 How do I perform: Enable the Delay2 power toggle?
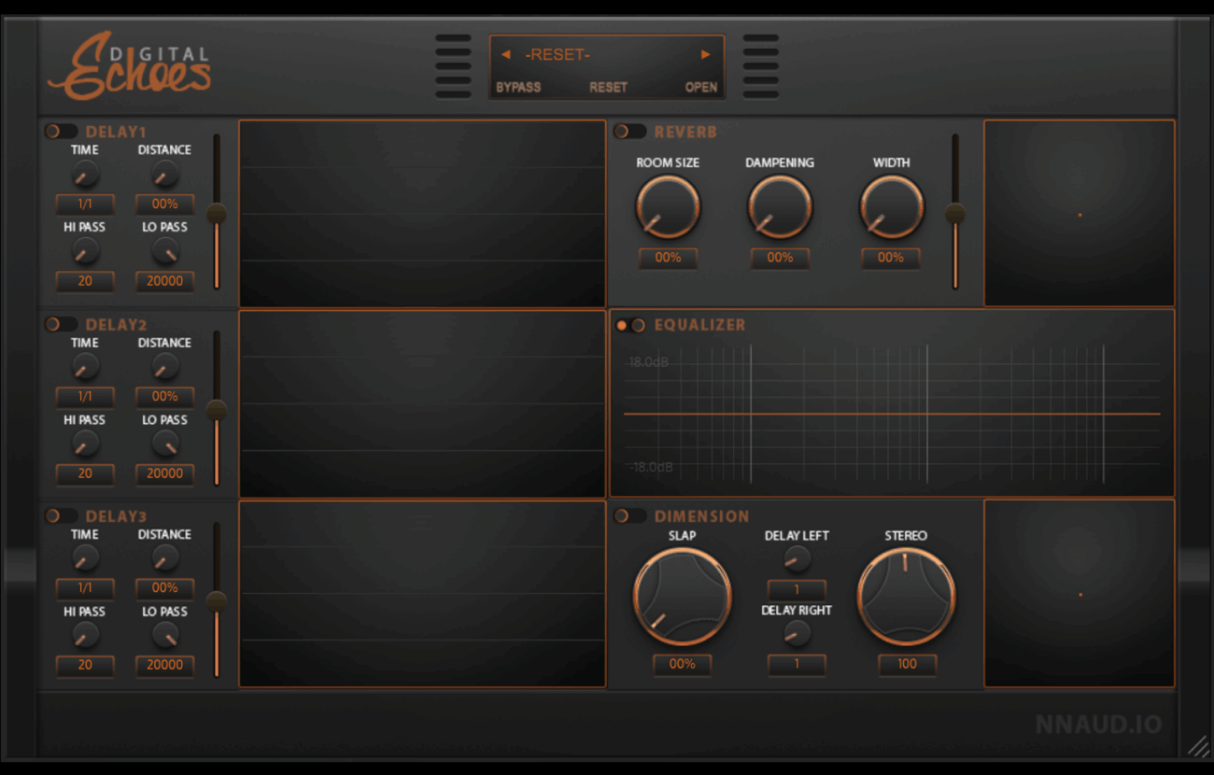pyautogui.click(x=61, y=324)
